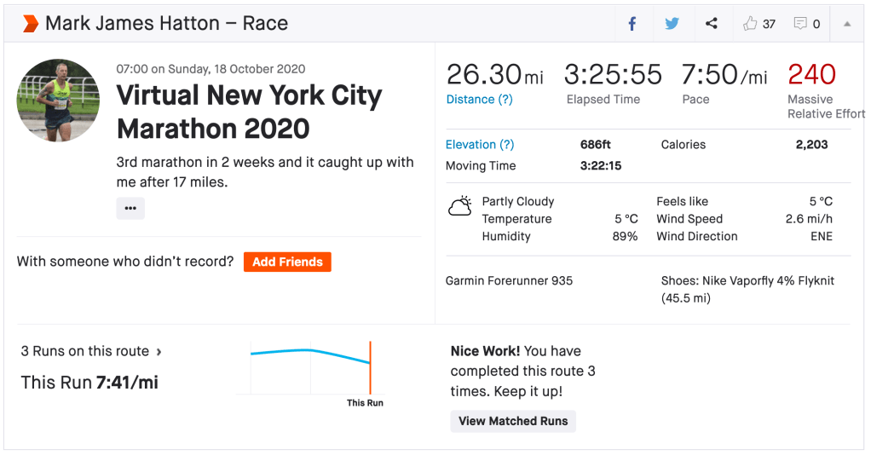Click the View Matched Runs button
The image size is (871, 455).
(513, 421)
